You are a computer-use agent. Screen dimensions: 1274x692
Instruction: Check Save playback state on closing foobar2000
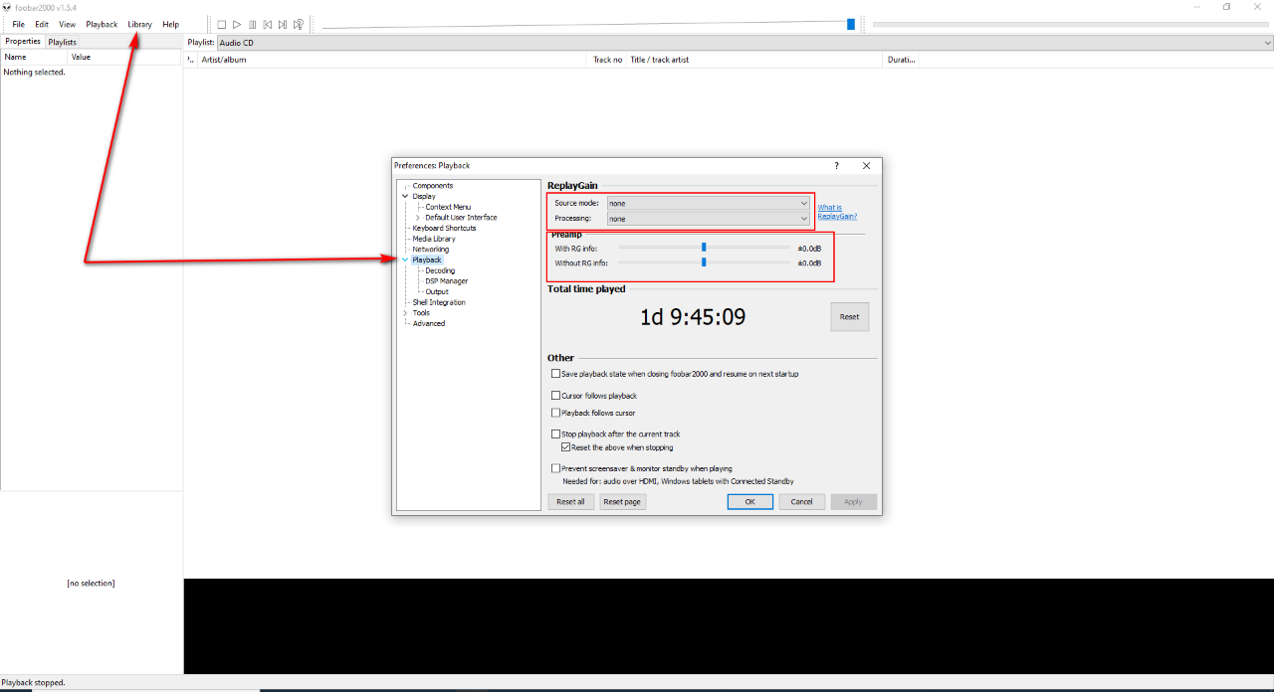(556, 374)
